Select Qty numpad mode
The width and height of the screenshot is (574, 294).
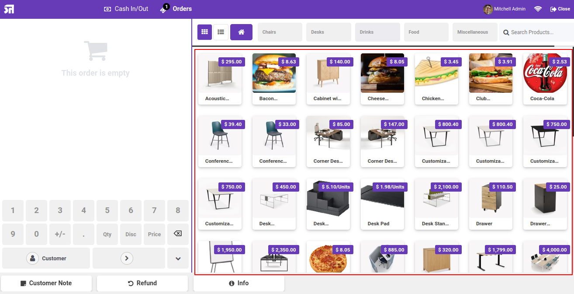[x=107, y=234]
